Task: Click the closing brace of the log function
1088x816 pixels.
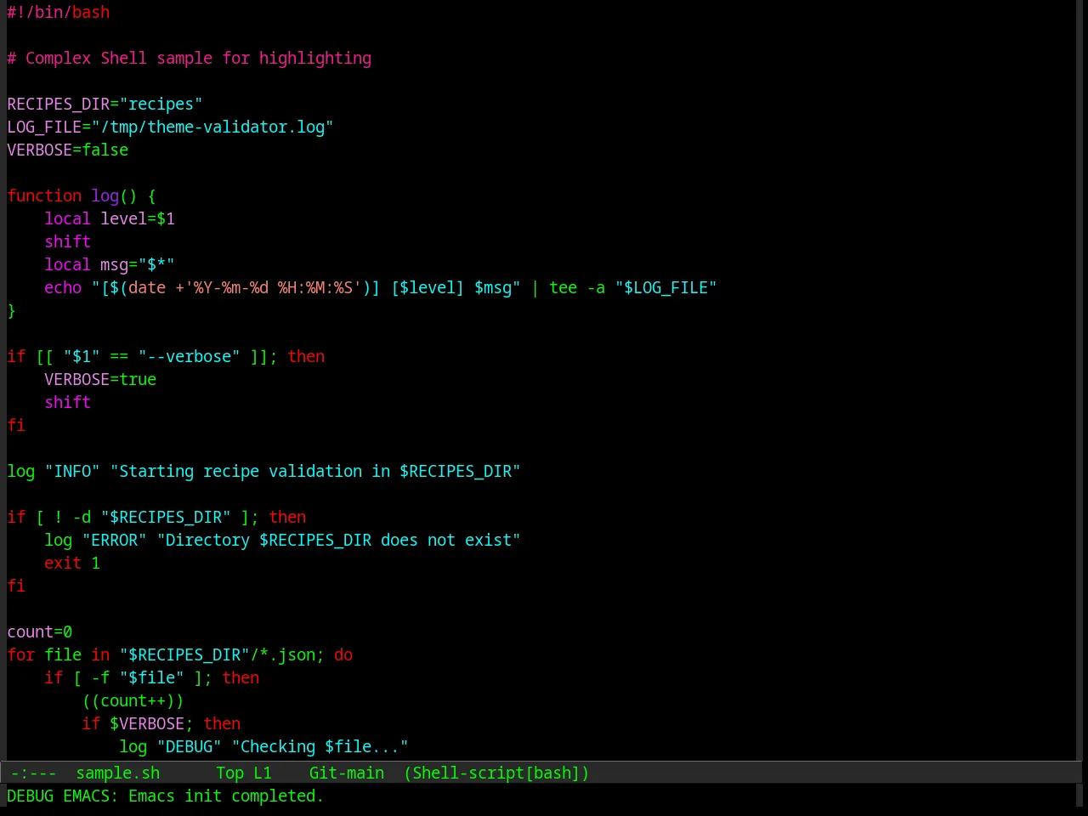Action: [11, 310]
